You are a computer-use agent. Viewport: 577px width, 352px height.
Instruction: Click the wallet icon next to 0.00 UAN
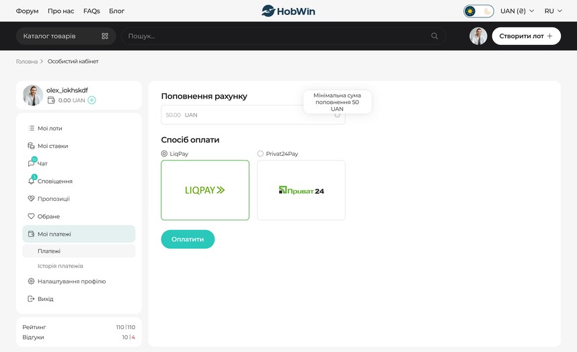point(51,100)
